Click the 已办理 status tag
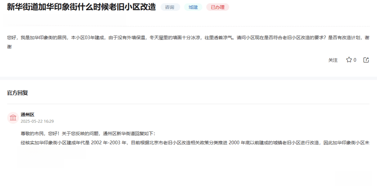377x188 pixels. click(x=217, y=7)
